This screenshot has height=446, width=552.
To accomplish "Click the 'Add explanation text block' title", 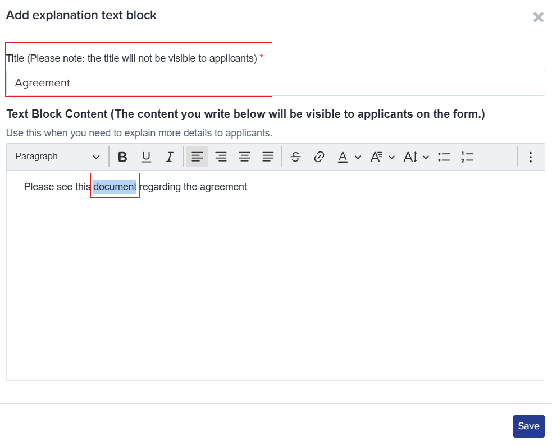I will (81, 15).
